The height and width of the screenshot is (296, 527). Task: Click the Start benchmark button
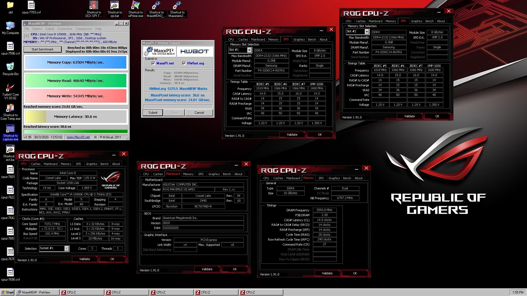tap(43, 49)
